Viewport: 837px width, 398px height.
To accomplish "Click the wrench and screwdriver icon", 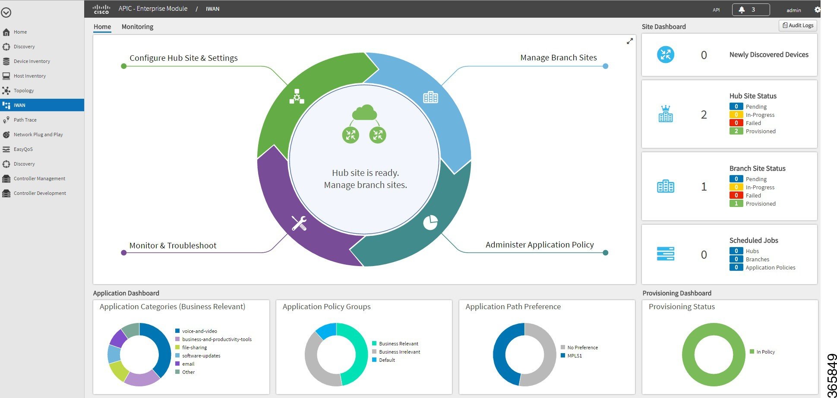I will 299,223.
